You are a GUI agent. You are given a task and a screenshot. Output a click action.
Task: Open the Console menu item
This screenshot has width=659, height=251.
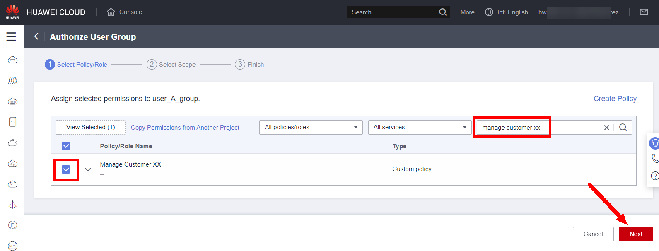click(x=125, y=12)
